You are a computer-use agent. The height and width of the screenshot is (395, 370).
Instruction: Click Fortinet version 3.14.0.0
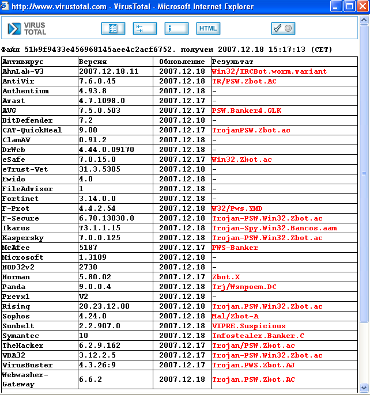[97, 199]
